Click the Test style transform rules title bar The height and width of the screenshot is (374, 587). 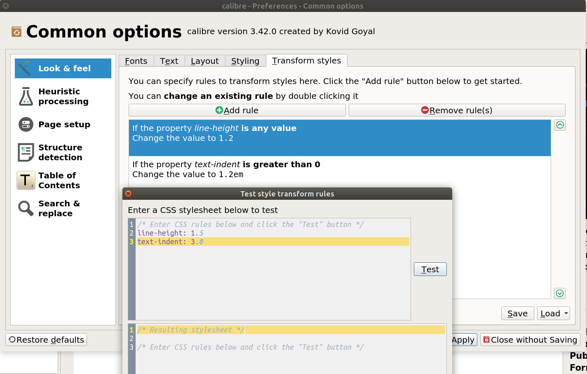click(287, 194)
